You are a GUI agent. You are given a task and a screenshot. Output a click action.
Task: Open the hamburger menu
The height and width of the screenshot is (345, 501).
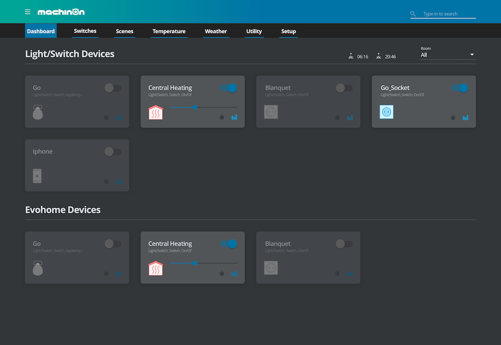[x=27, y=12]
